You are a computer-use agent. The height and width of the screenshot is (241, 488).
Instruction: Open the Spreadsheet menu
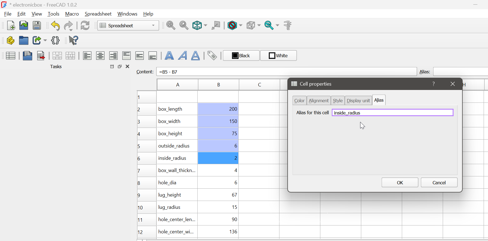point(98,14)
